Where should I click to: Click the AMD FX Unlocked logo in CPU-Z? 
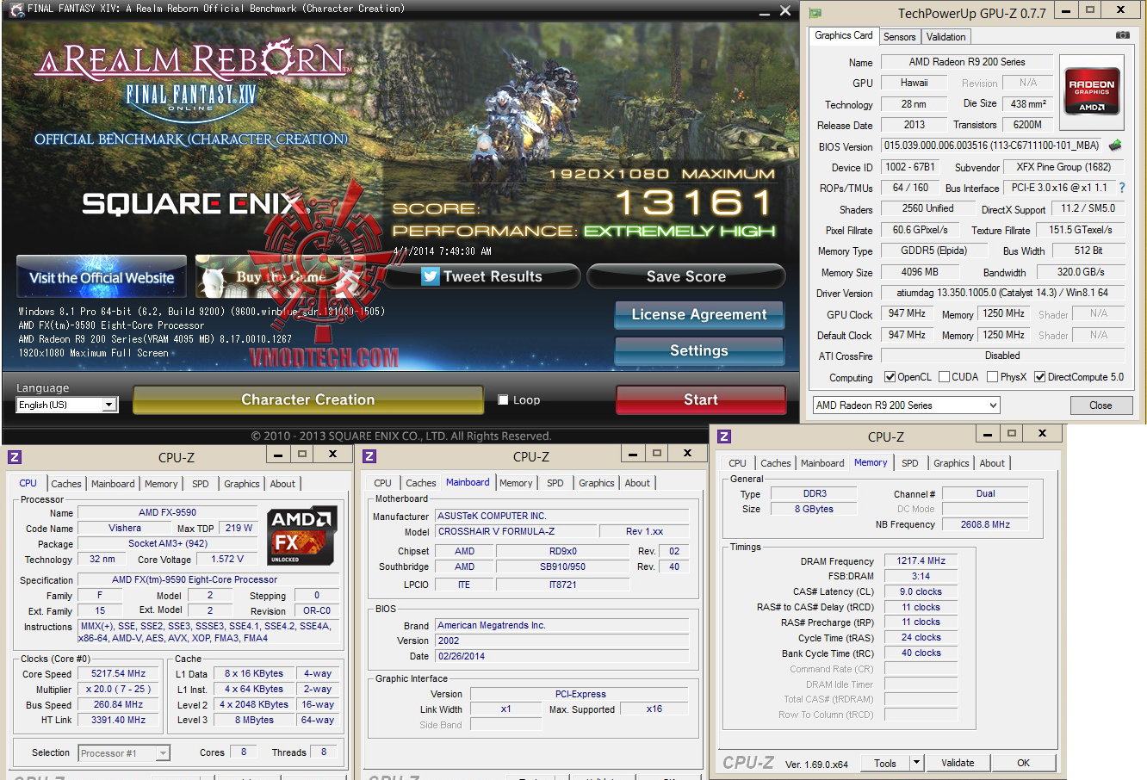tap(302, 536)
